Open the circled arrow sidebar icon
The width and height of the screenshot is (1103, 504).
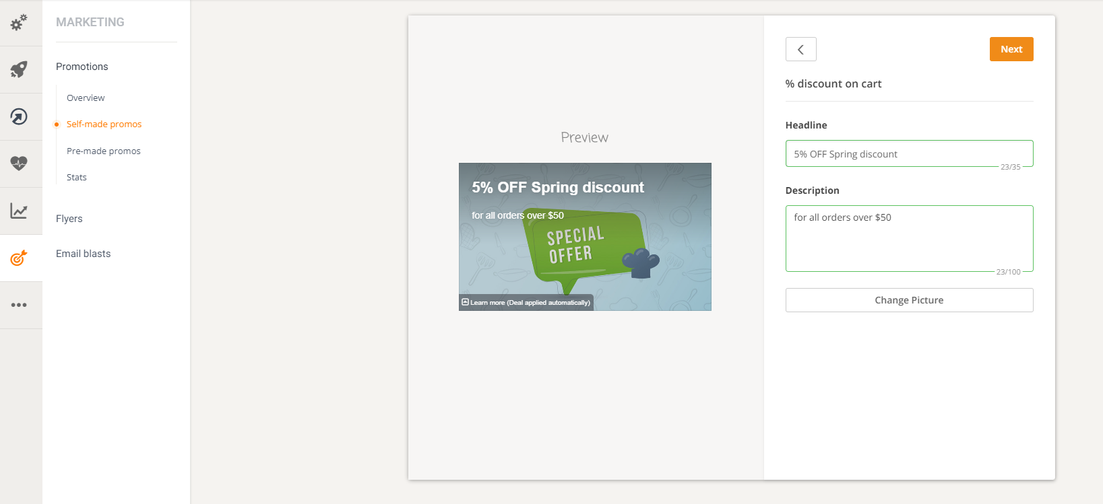click(x=19, y=116)
